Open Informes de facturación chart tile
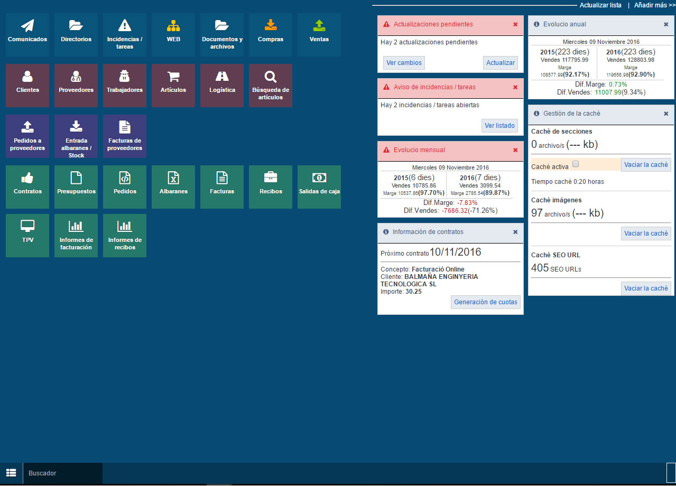This screenshot has width=676, height=486. (x=76, y=235)
